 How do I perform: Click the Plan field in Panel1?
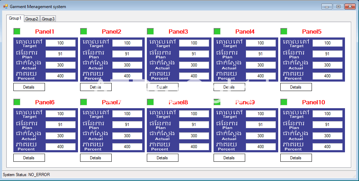point(60,54)
